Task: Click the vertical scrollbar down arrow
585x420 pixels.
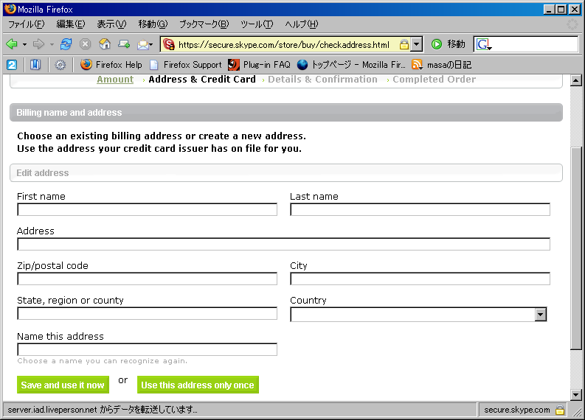Action: 576,395
